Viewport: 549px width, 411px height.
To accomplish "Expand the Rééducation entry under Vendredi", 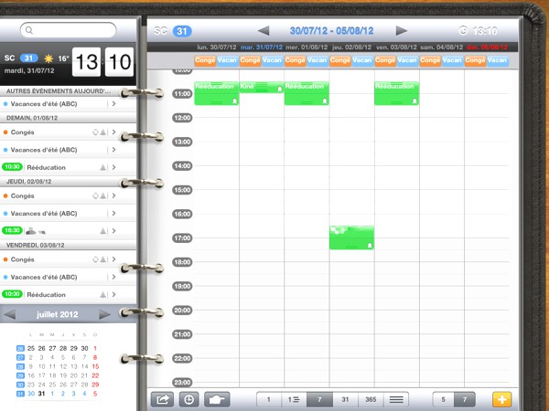I will (x=112, y=294).
